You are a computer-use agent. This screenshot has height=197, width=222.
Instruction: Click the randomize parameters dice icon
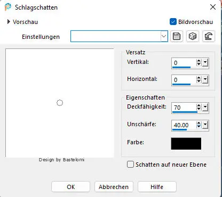[x=193, y=36]
